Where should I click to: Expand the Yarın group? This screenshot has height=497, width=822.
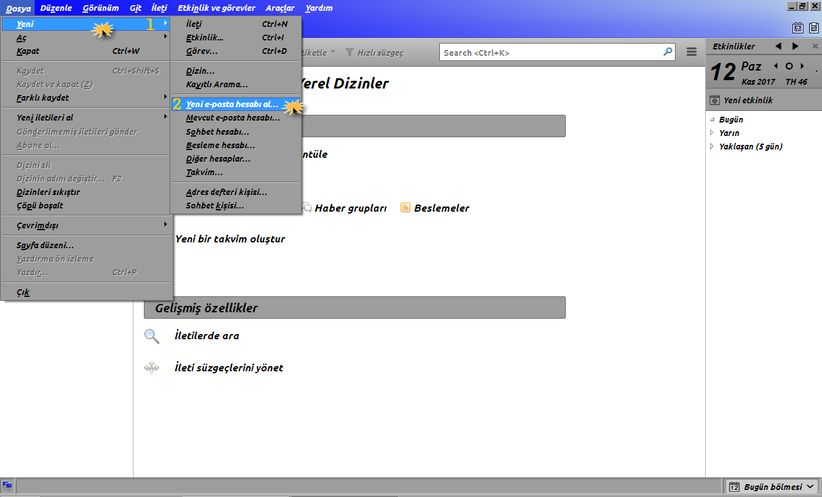(x=712, y=133)
